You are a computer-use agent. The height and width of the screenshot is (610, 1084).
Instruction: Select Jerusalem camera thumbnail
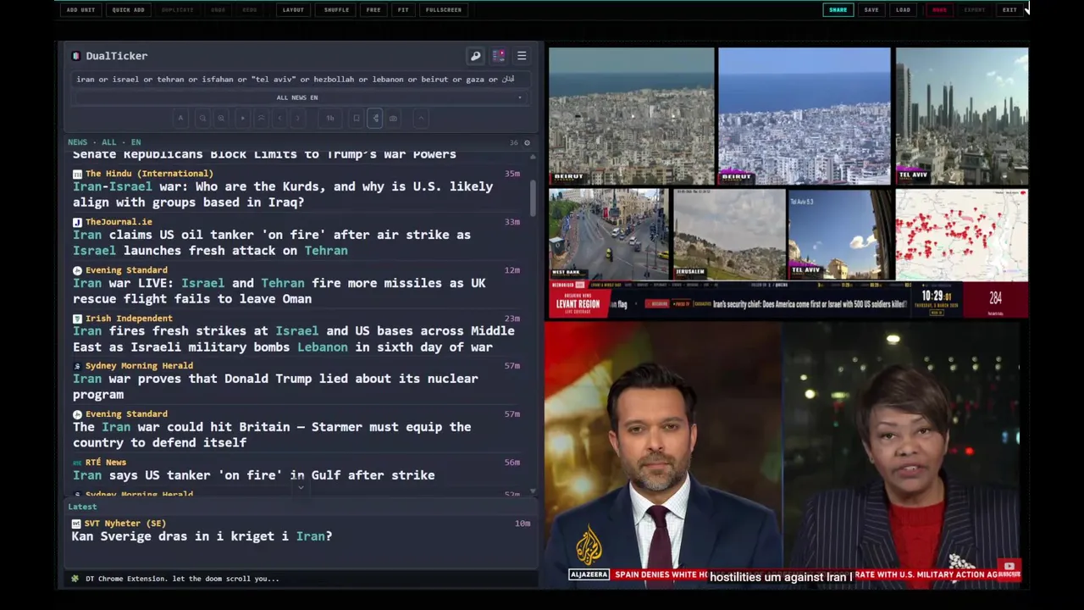(728, 235)
